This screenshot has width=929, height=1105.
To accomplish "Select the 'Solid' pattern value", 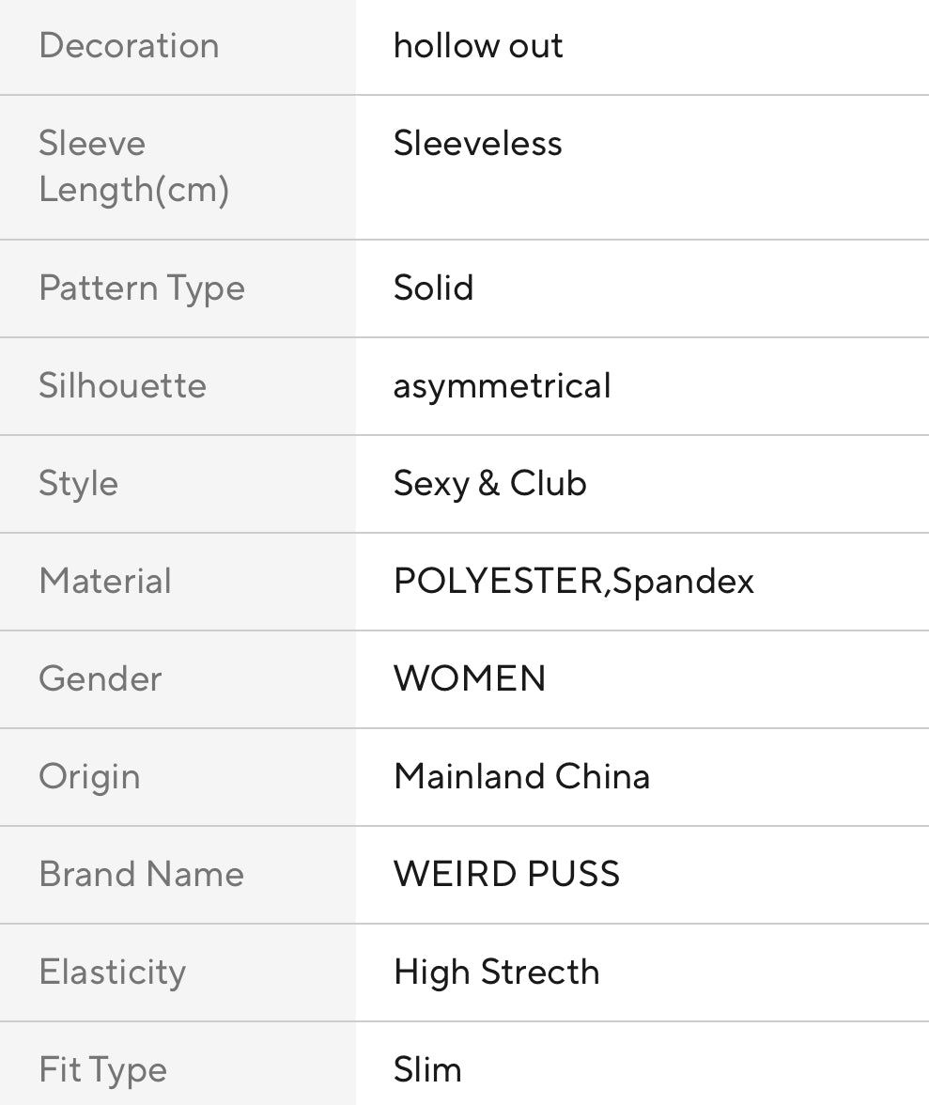I will point(433,288).
